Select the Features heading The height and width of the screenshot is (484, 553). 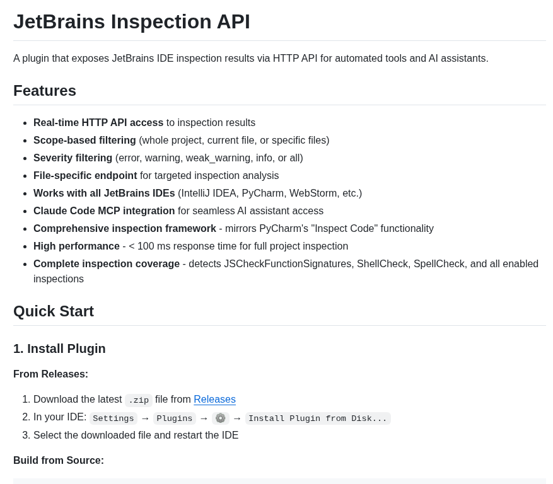coord(45,91)
